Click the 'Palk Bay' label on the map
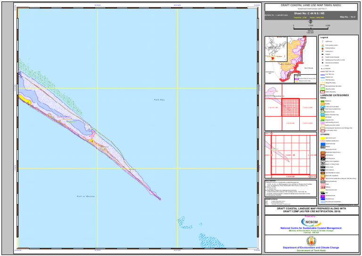362x256 pixels. click(x=159, y=100)
